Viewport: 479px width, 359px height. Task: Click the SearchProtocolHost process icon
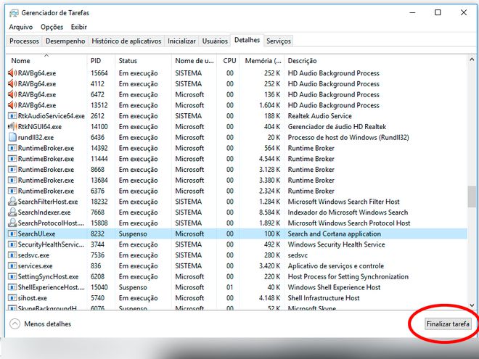tap(12, 223)
